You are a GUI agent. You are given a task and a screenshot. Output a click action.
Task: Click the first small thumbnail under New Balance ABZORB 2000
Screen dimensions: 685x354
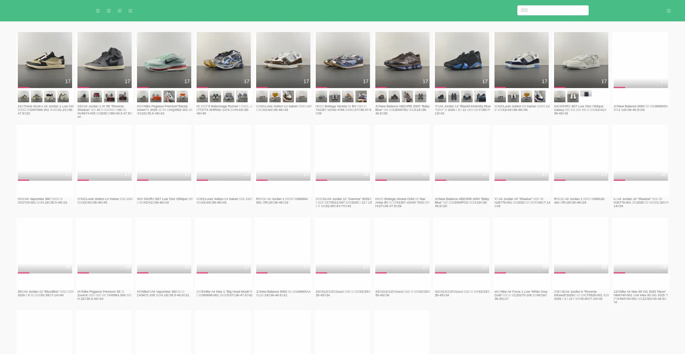381,96
